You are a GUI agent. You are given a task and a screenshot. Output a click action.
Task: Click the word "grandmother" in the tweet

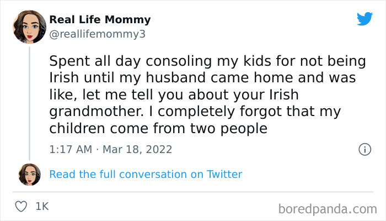click(x=97, y=112)
